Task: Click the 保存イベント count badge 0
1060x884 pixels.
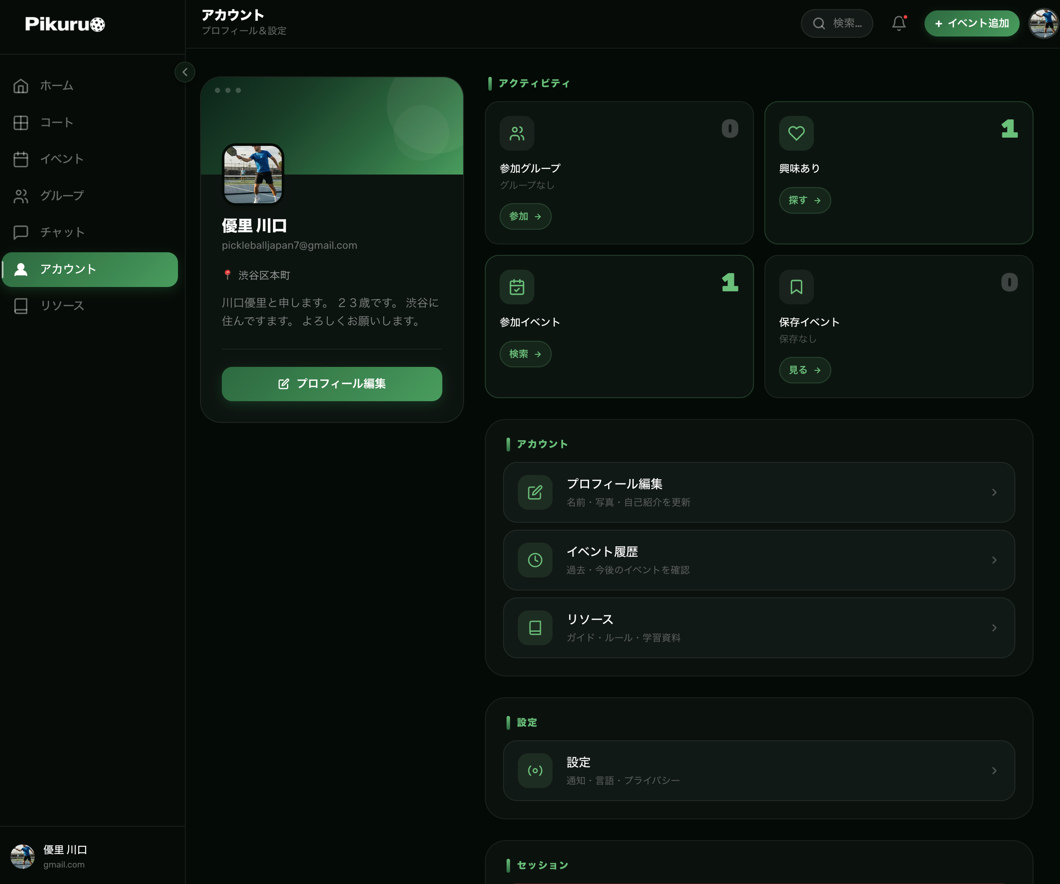Action: point(1009,282)
